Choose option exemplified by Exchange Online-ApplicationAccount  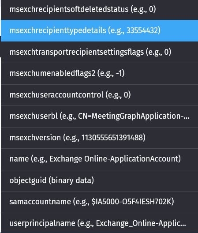[100, 159]
